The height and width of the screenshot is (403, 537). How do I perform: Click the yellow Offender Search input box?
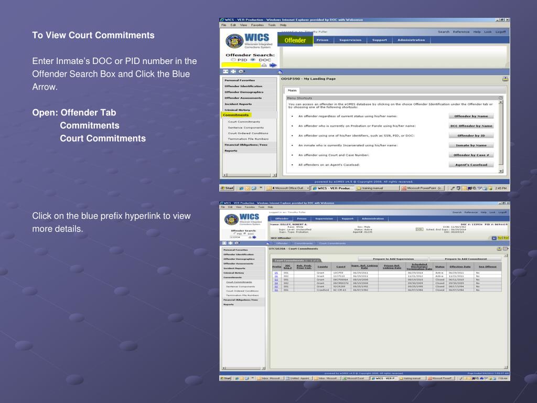coord(241,65)
